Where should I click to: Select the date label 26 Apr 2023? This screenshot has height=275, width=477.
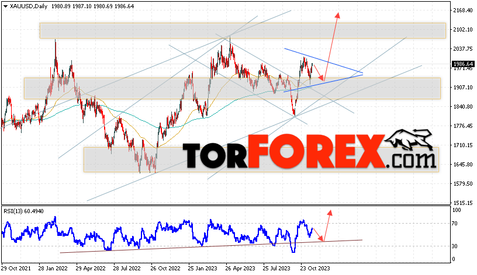[240, 269]
